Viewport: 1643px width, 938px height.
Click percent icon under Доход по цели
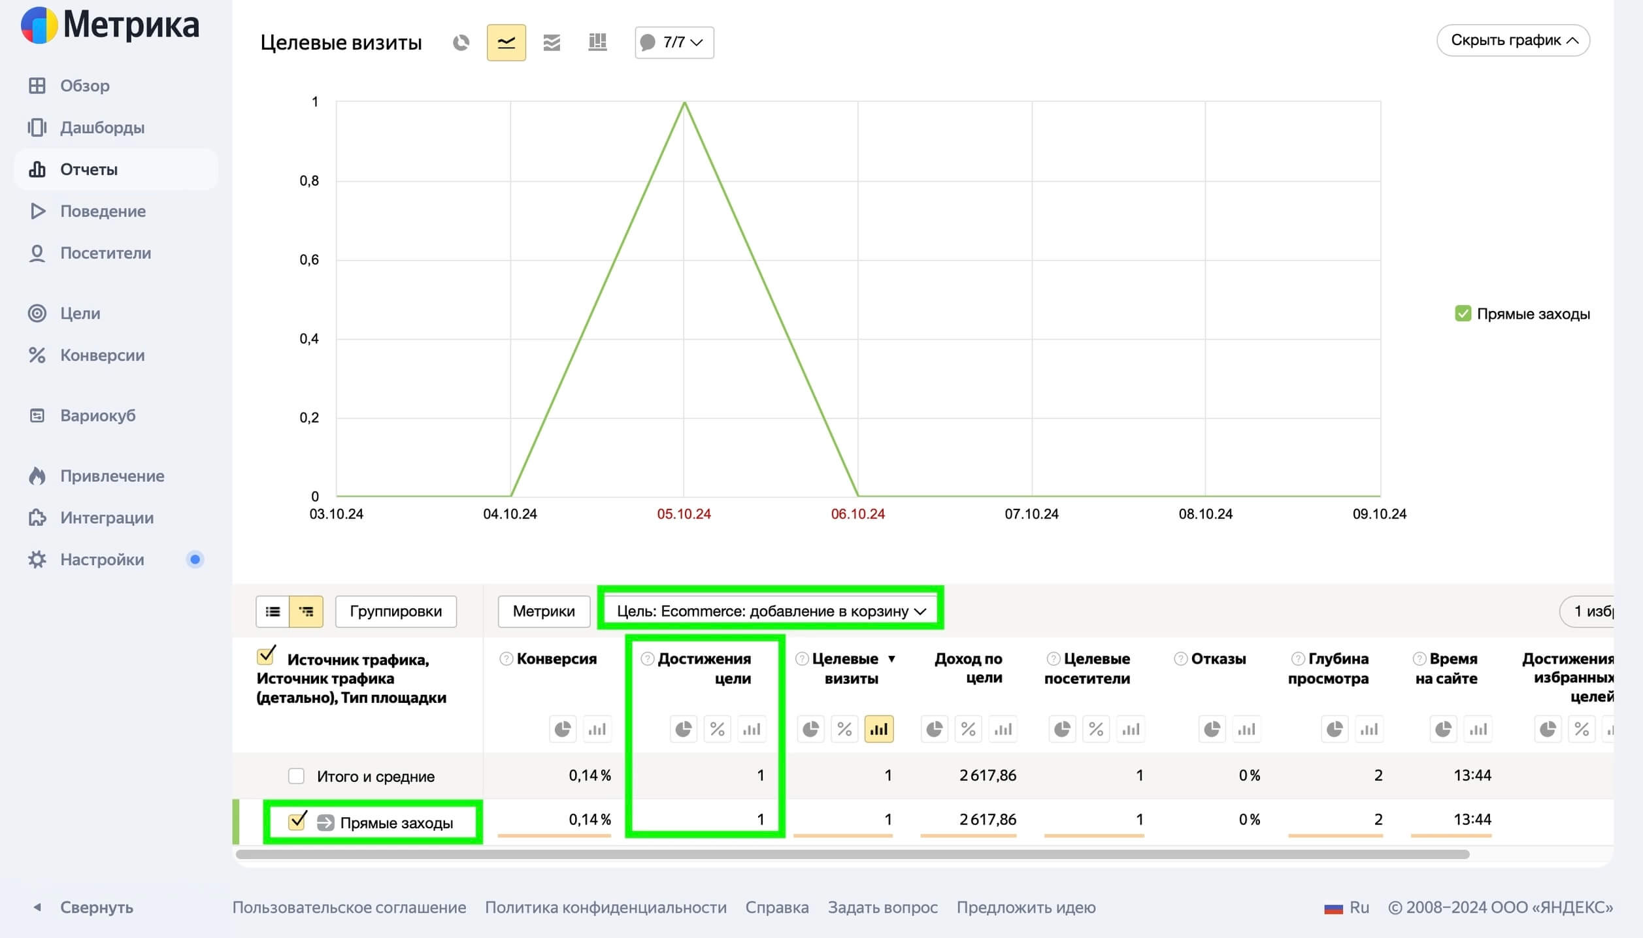969,729
